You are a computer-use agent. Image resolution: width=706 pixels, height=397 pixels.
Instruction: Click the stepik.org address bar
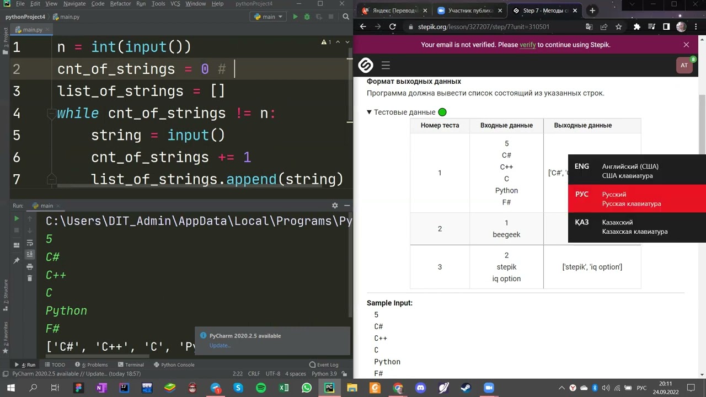[484, 26]
